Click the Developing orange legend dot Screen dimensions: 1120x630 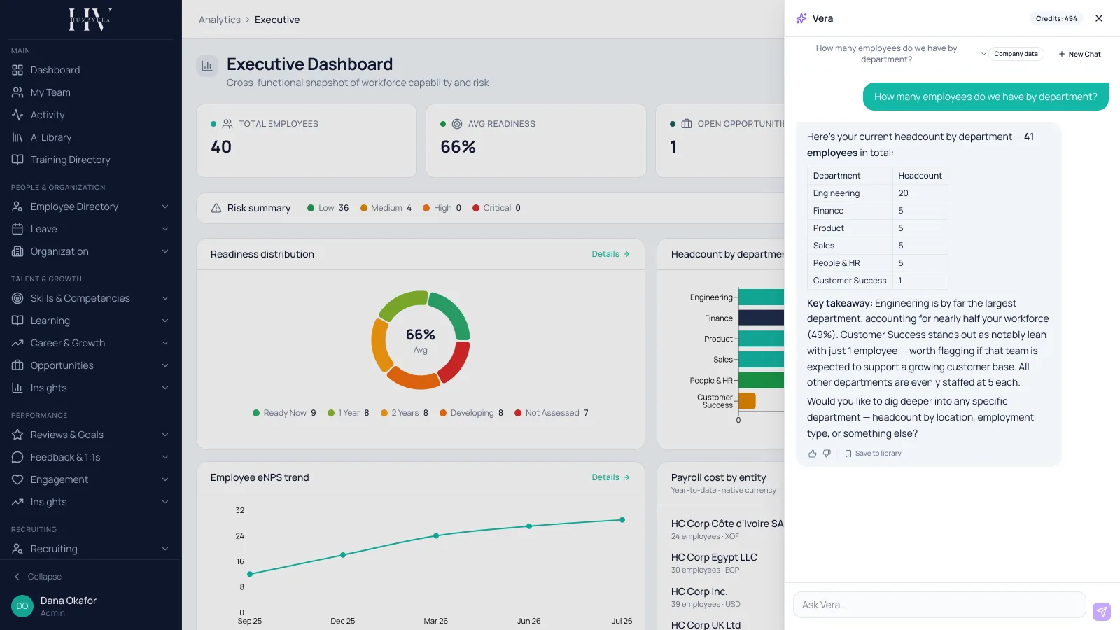(x=443, y=413)
